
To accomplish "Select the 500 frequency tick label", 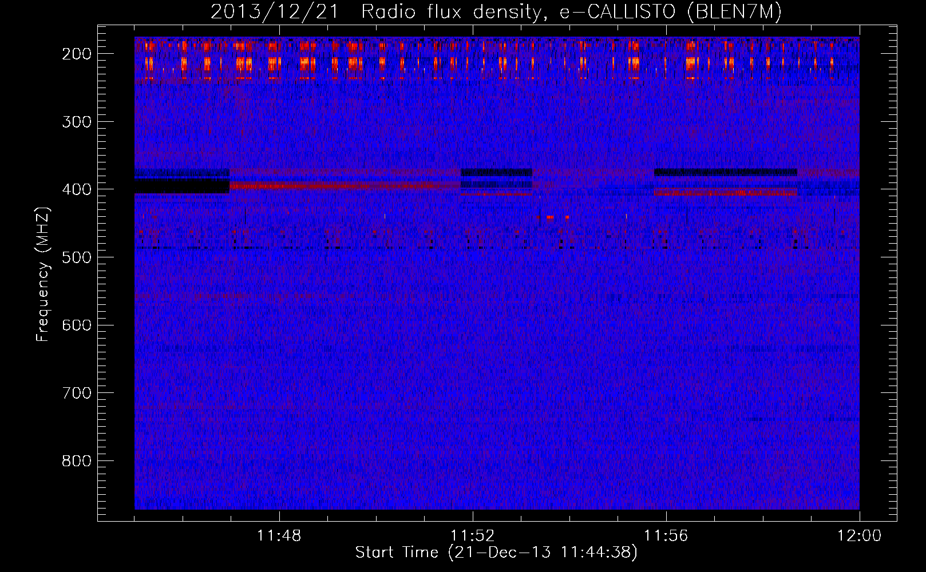I will coord(77,257).
